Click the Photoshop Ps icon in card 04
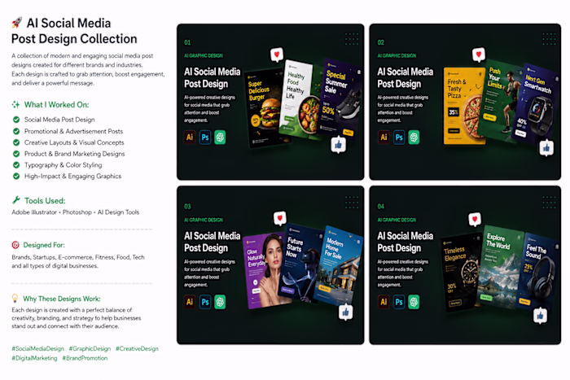The height and width of the screenshot is (380, 570). pos(399,302)
